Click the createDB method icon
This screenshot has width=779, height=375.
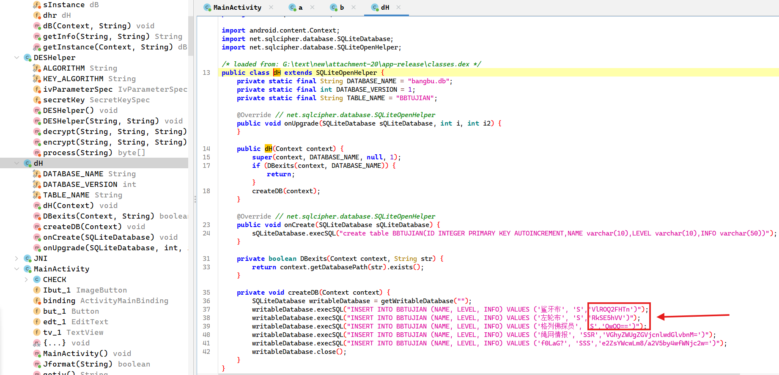[37, 227]
